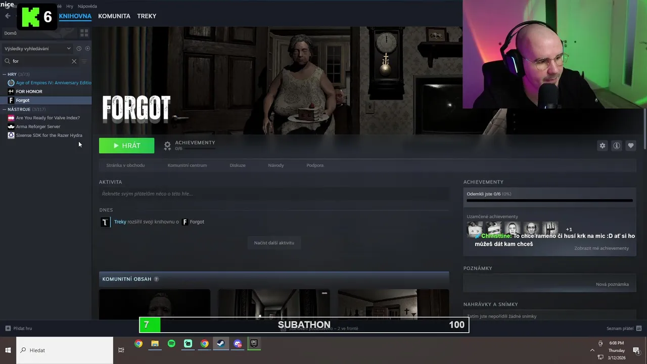
Task: Click Zobrazit mé achievementy link
Action: tap(602, 248)
